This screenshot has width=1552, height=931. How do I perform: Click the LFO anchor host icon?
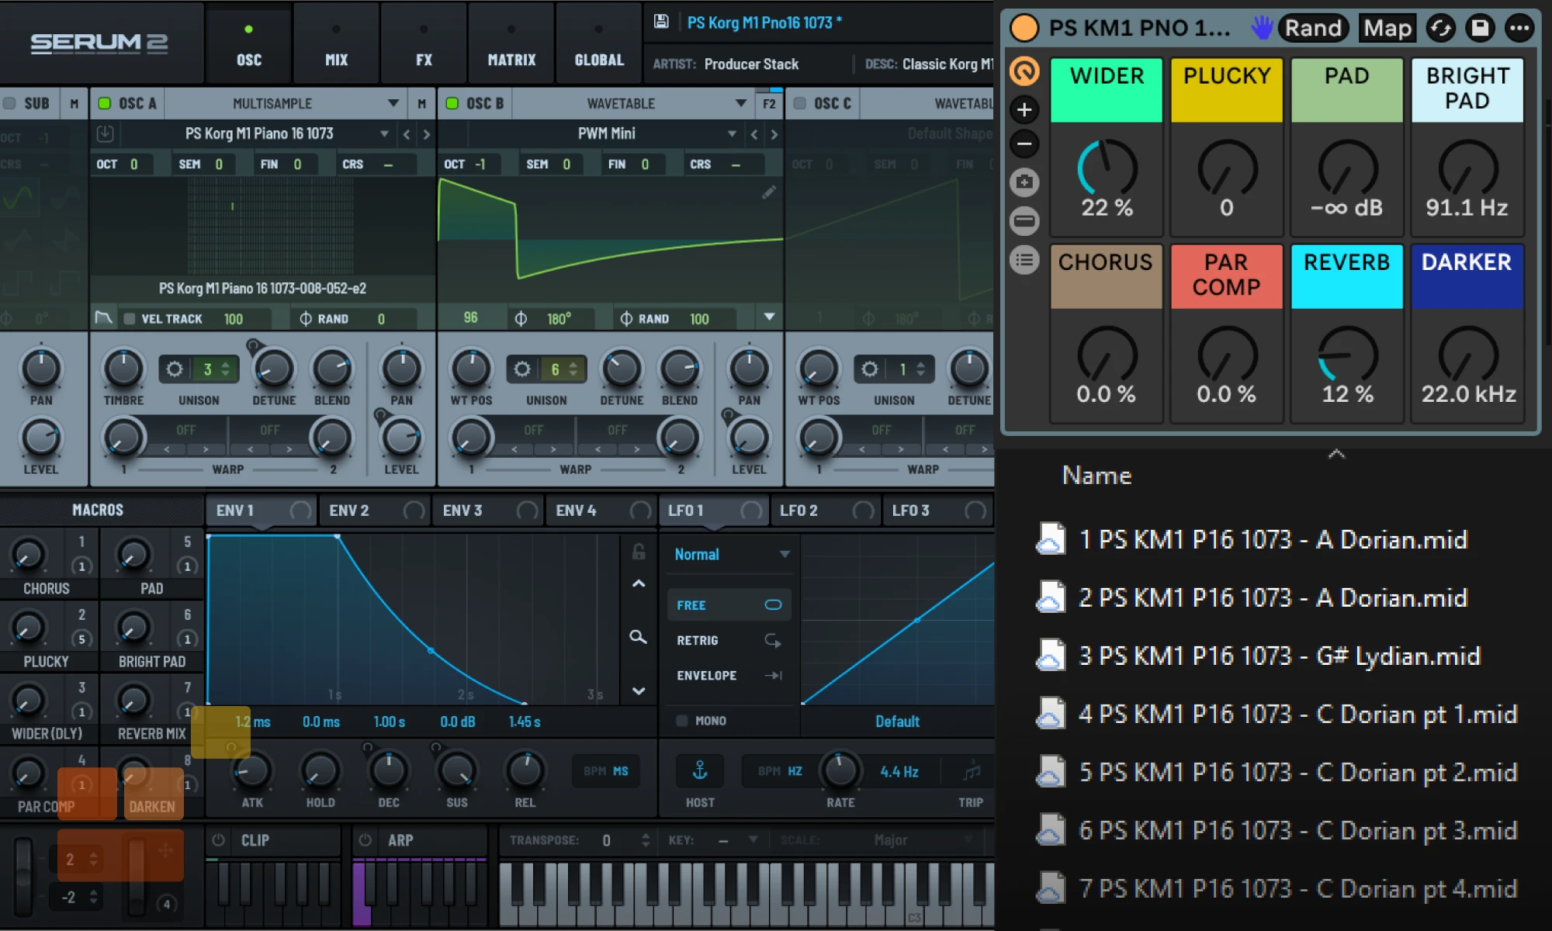tap(700, 770)
